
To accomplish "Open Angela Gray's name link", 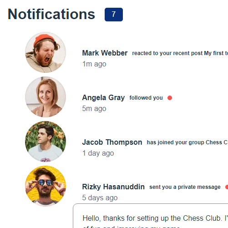I will (103, 97).
